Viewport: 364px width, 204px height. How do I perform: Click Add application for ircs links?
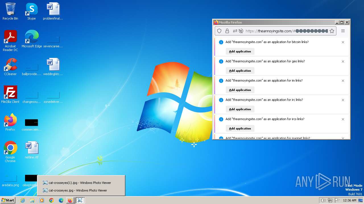coord(240,128)
